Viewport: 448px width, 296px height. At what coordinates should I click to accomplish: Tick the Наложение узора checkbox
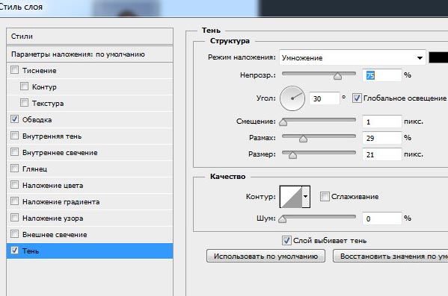14,218
